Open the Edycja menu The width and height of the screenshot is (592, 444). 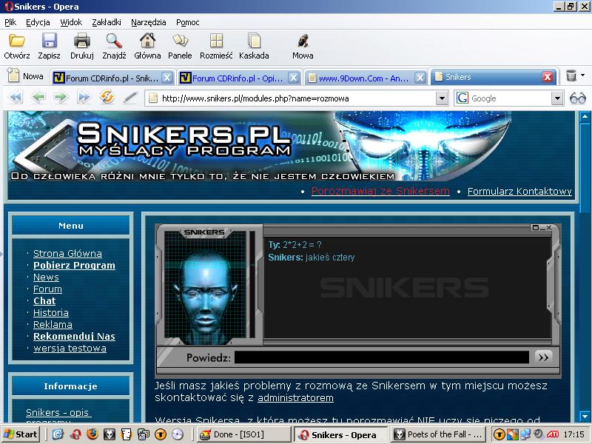pyautogui.click(x=38, y=22)
